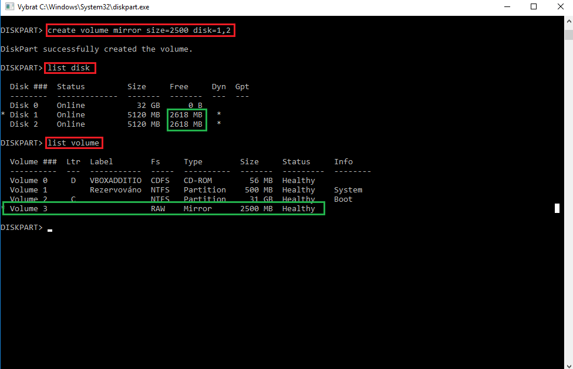Click the 'DiskPart successfully created the volume' message
This screenshot has height=369, width=573.
pos(96,49)
